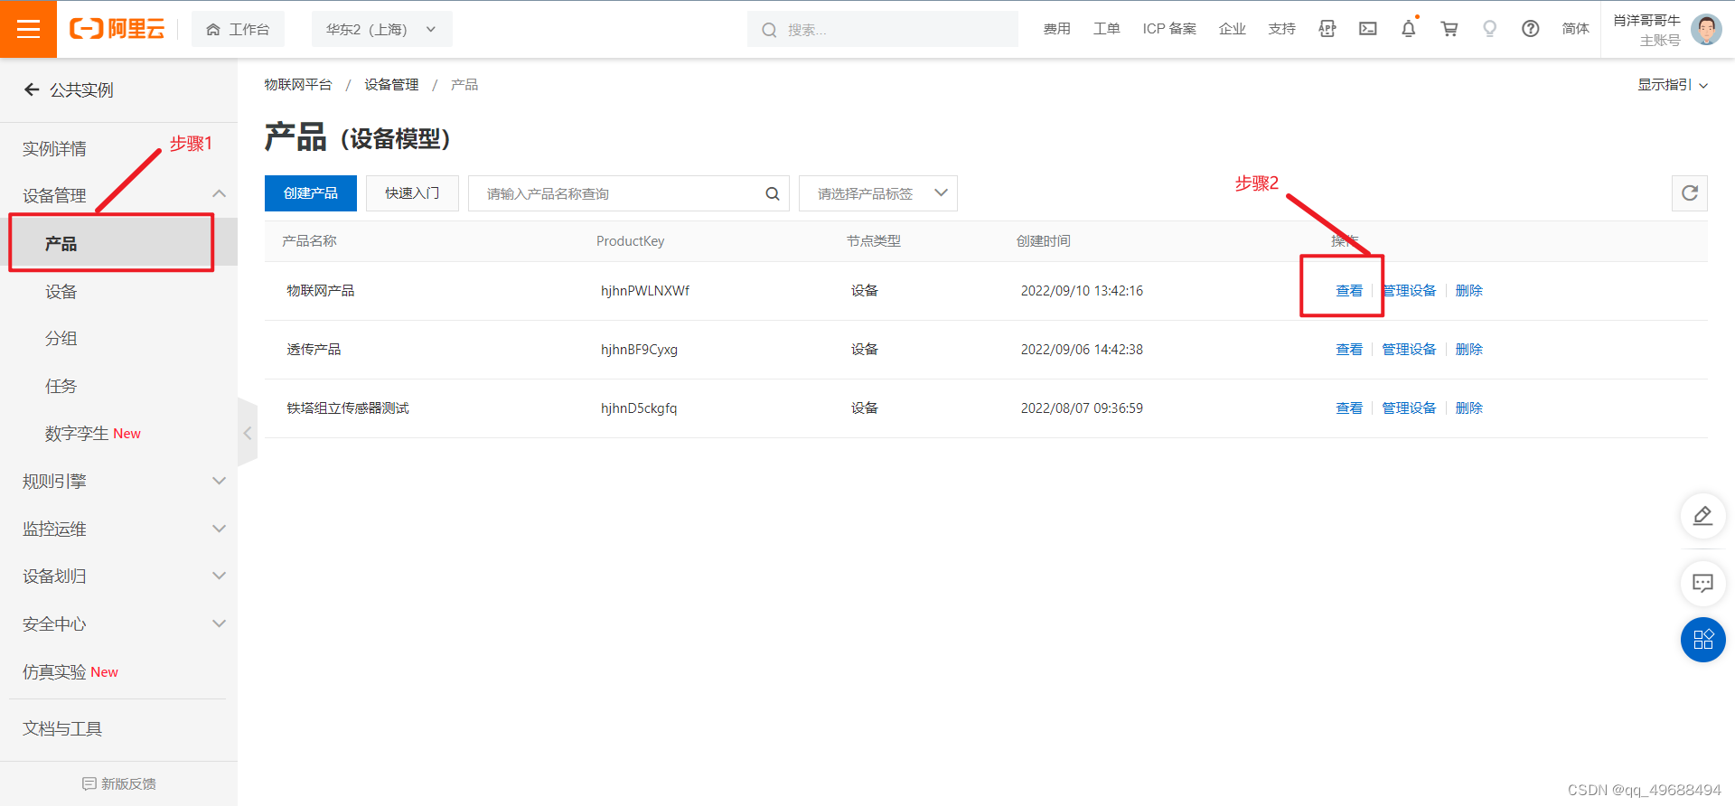This screenshot has width=1735, height=806.
Task: Open the 工单 menu
Action: click(x=1106, y=29)
